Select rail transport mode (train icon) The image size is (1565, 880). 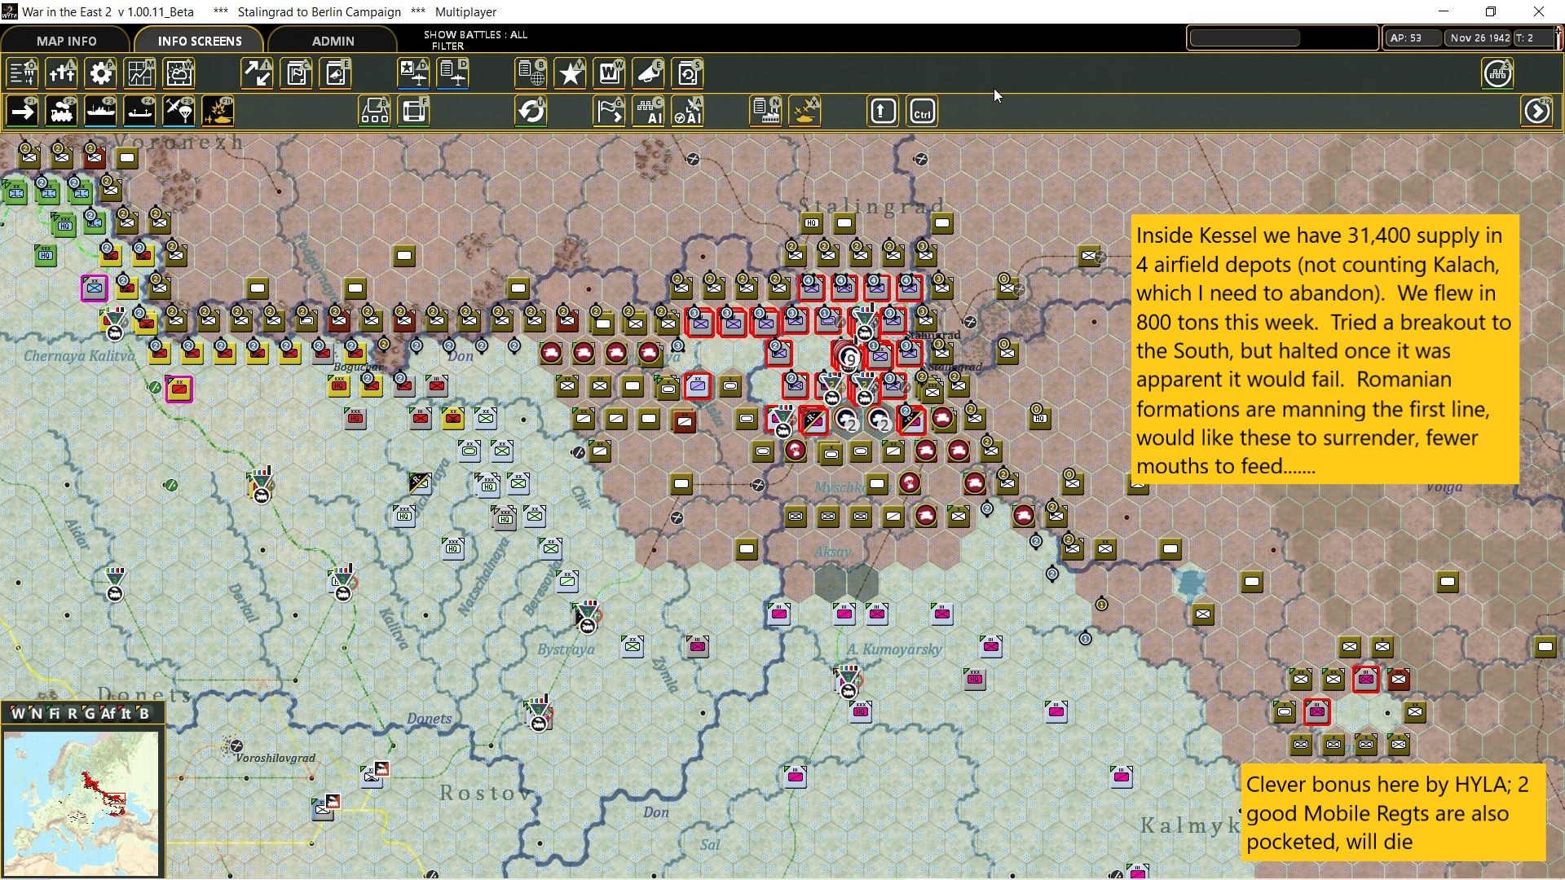(x=62, y=111)
